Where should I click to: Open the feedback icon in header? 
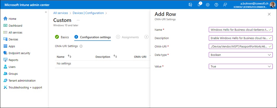tap(225, 5)
